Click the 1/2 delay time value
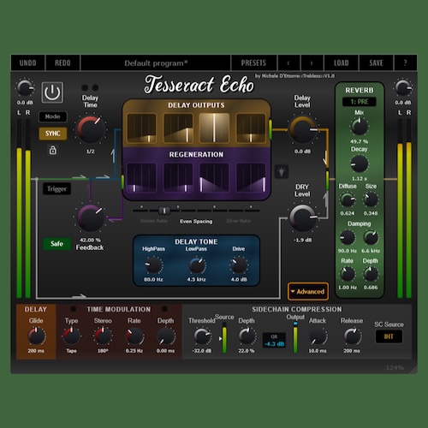 click(x=91, y=152)
